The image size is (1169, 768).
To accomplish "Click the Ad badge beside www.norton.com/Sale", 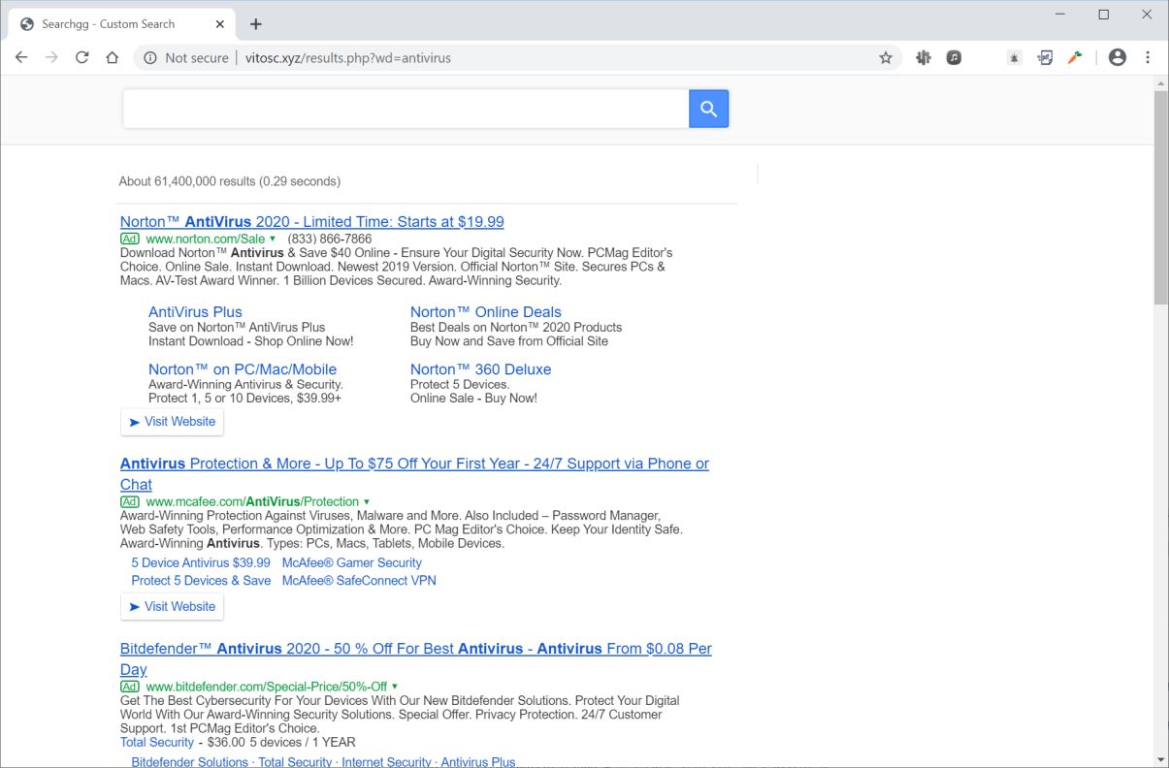I will pos(130,239).
